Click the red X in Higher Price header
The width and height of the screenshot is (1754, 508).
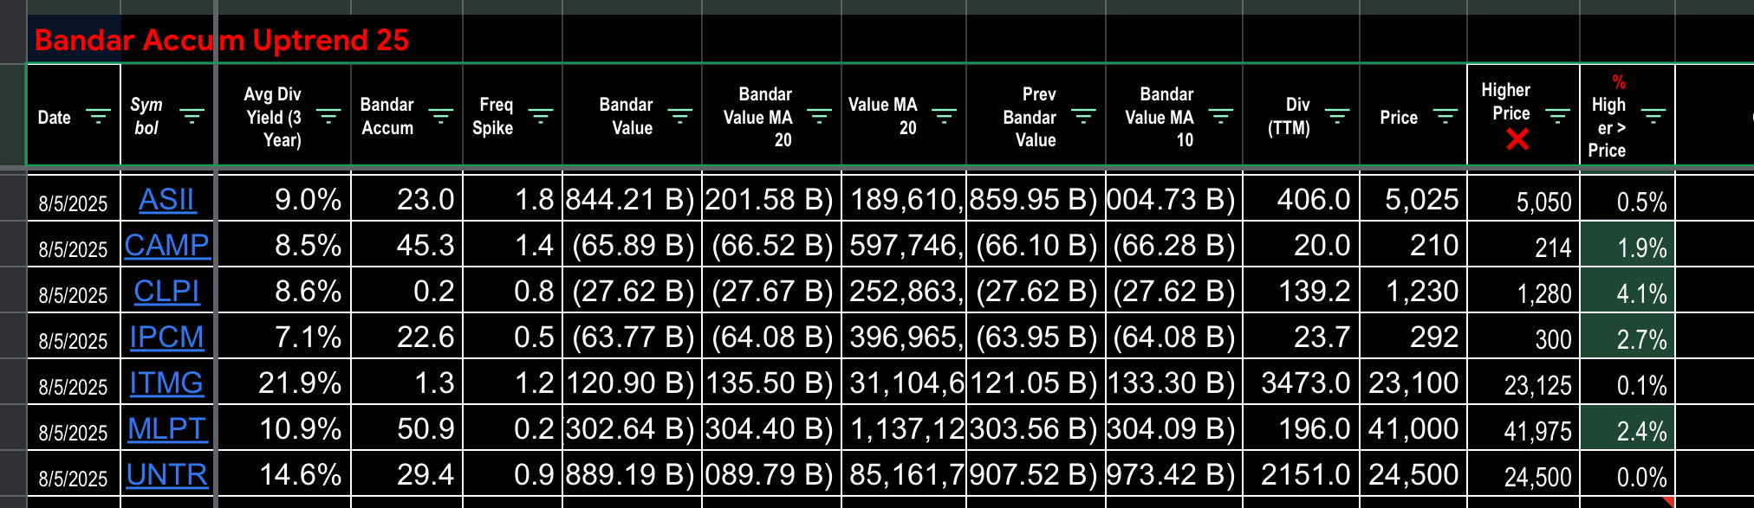click(x=1517, y=138)
